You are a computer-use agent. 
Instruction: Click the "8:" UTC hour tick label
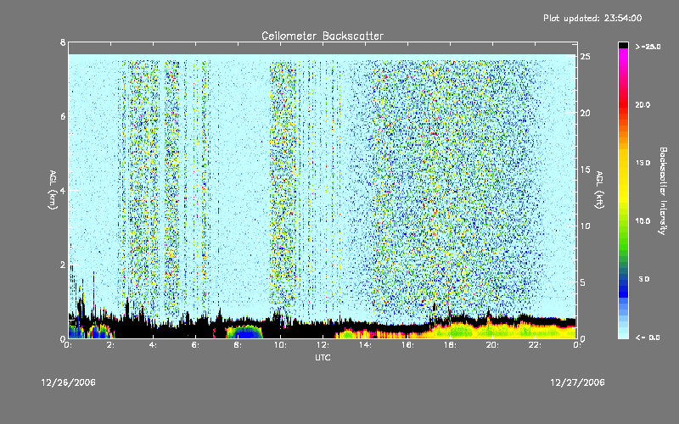238,345
